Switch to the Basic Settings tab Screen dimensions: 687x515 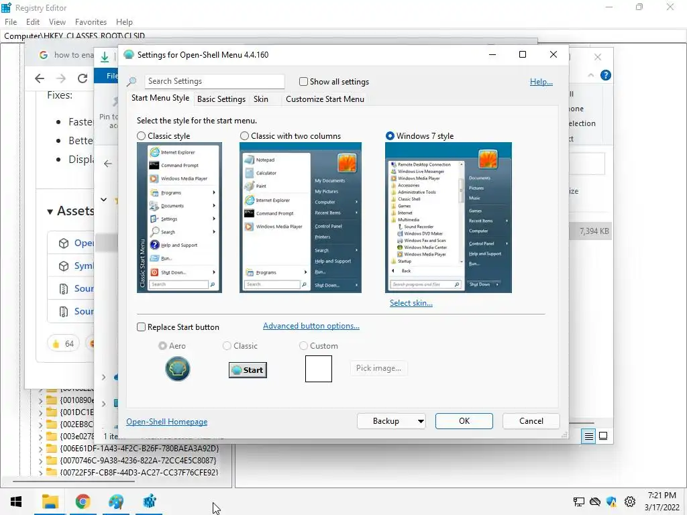tap(221, 99)
